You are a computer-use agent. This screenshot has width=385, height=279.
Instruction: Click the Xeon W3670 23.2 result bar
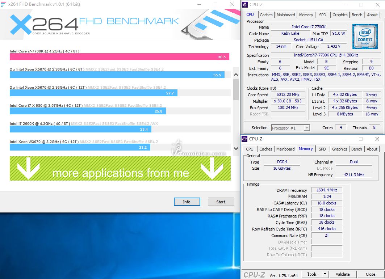point(80,147)
